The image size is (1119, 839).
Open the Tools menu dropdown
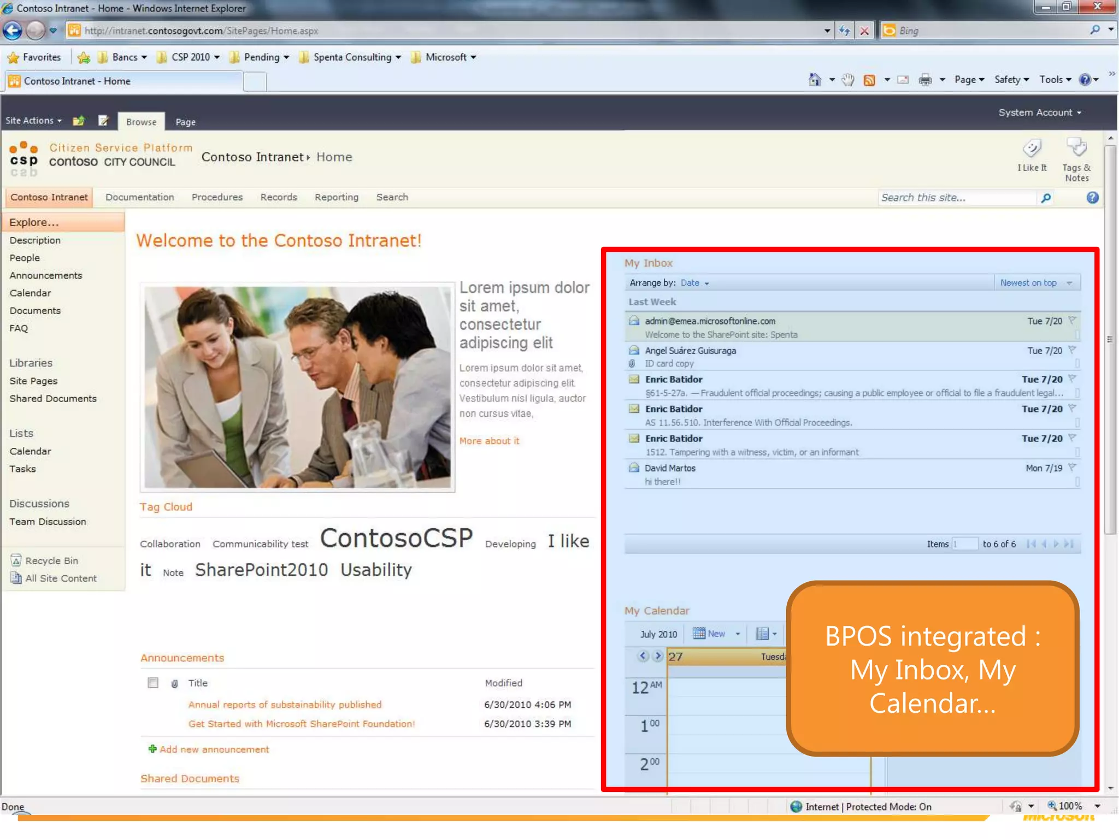[1056, 80]
